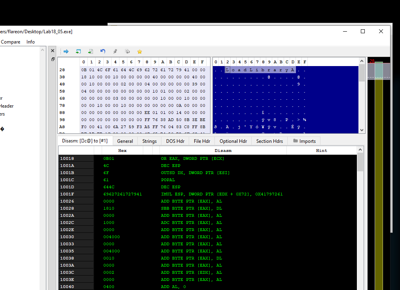Click the Hex column header in disassembly
The height and width of the screenshot is (290, 400).
[122, 150]
